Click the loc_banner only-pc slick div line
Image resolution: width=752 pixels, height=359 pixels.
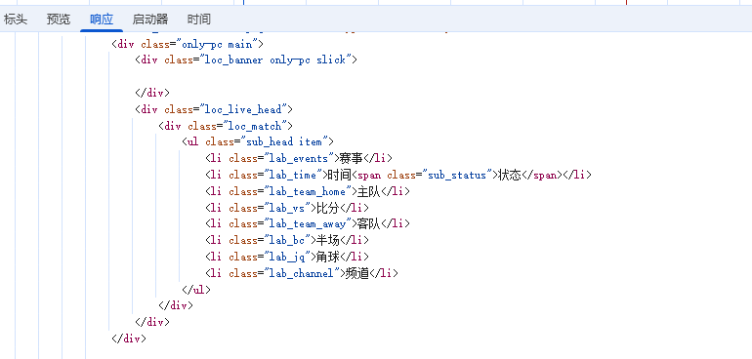(x=246, y=60)
